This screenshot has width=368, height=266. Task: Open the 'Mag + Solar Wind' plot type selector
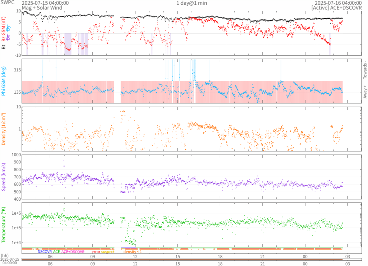pos(42,8)
